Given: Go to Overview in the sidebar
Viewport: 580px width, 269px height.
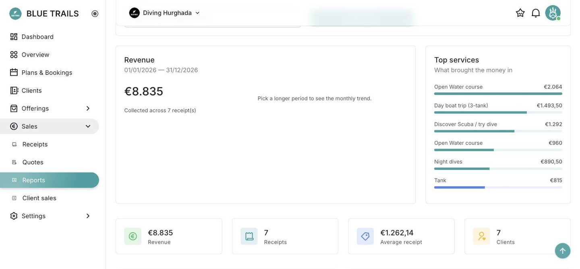Looking at the screenshot, I should click(x=50, y=54).
